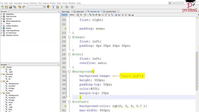Open the project configuration combo box

tap(37, 7)
